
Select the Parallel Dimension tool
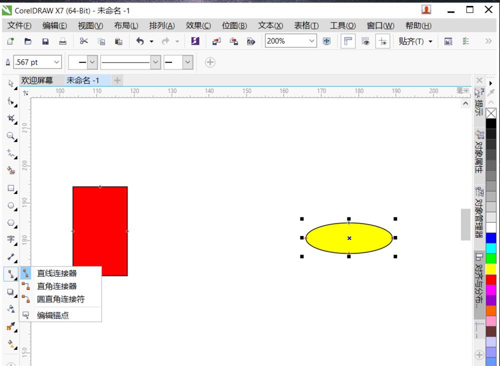point(11,256)
